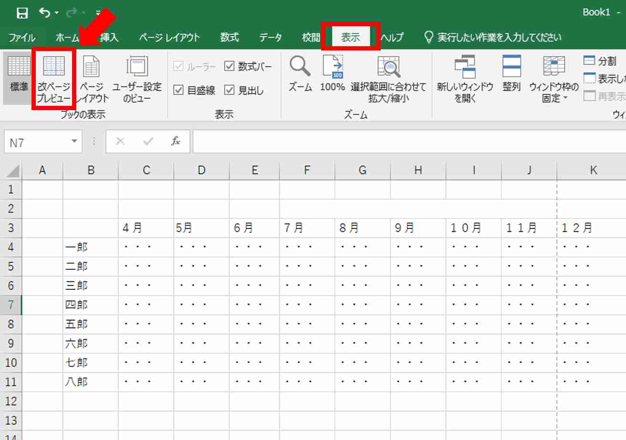The image size is (626, 440).
Task: Open the 表示 ribbon tab
Action: click(x=351, y=37)
